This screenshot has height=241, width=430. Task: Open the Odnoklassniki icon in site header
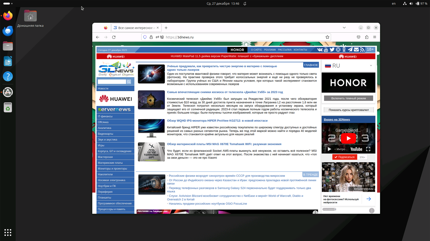pyautogui.click(x=344, y=50)
